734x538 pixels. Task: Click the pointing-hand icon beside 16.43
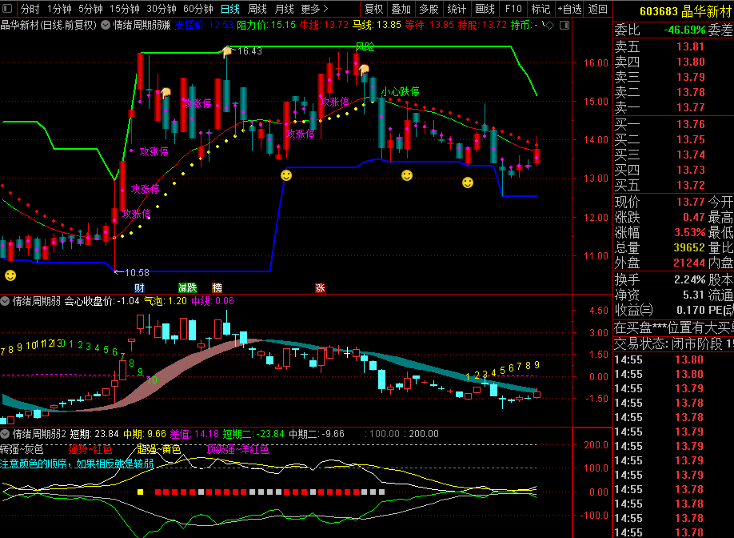pos(227,51)
